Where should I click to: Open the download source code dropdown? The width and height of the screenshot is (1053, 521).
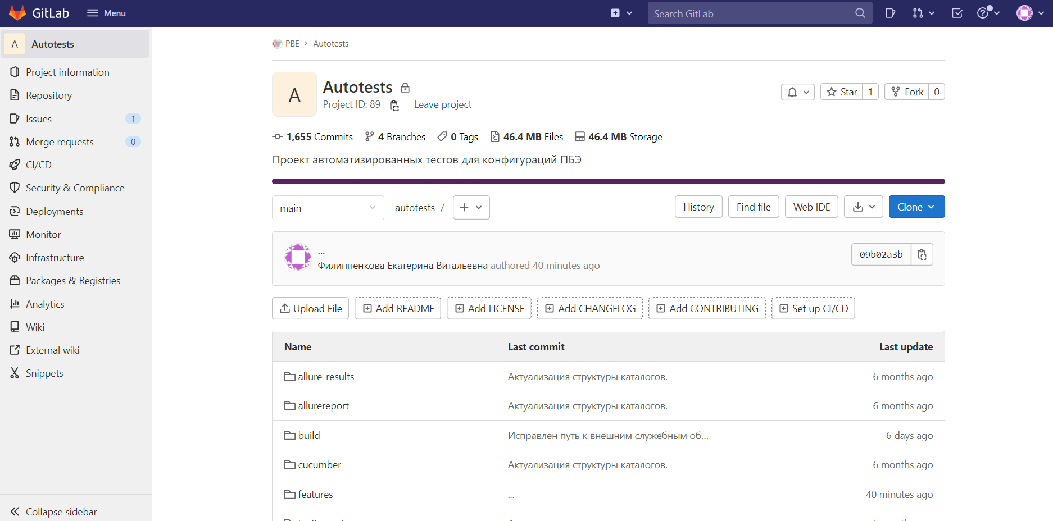click(x=863, y=207)
